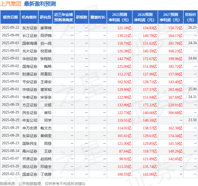Image resolution: width=198 pixels, height=186 pixels.
Task: Select the 财通证券 institution cell
Action: 30,74
